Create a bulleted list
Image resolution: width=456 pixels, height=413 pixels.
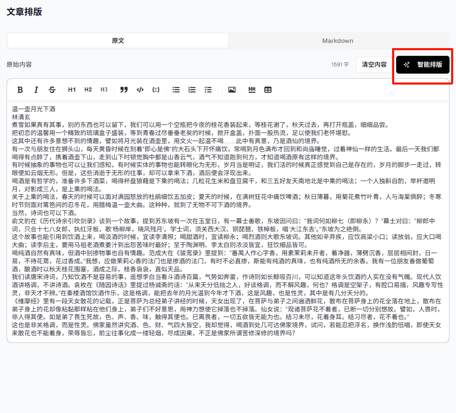[x=176, y=90]
